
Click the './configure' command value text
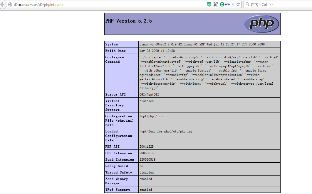point(209,72)
